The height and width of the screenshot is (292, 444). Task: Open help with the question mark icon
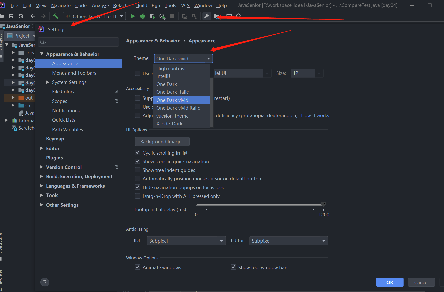click(45, 282)
